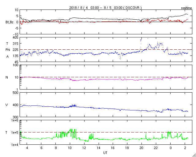Select the 'N' density axis label
The image size is (196, 157).
7,77
